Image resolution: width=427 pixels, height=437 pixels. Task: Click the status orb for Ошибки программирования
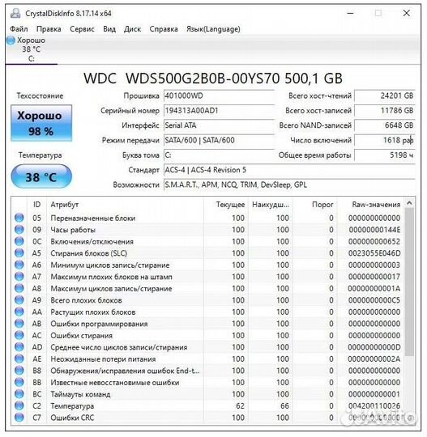tap(19, 323)
